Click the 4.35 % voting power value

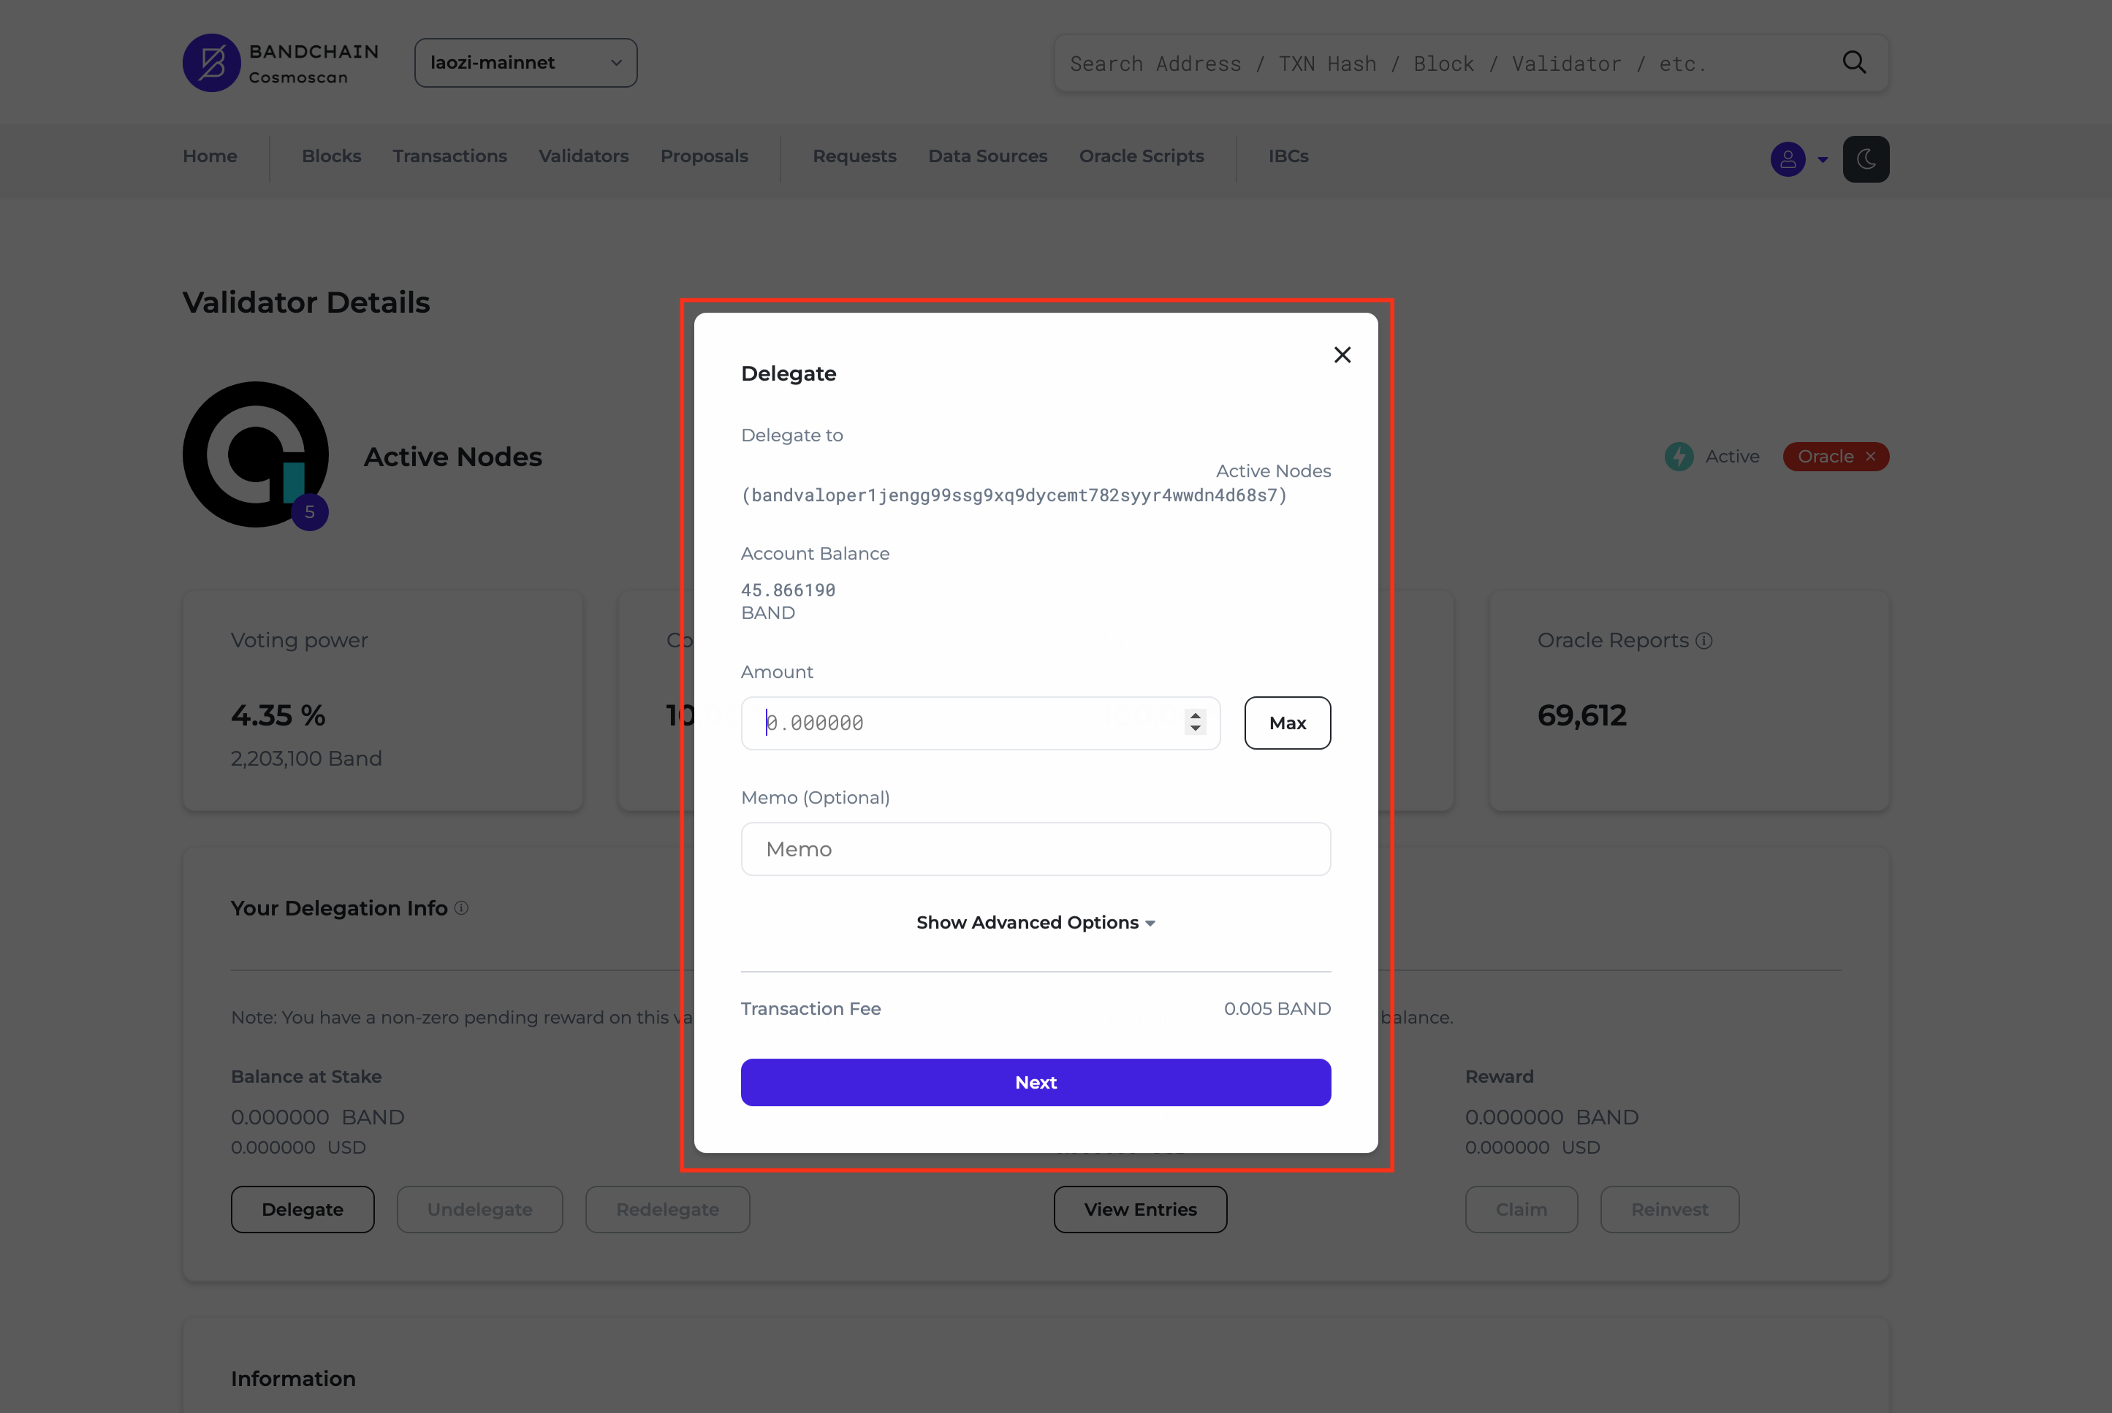coord(278,715)
